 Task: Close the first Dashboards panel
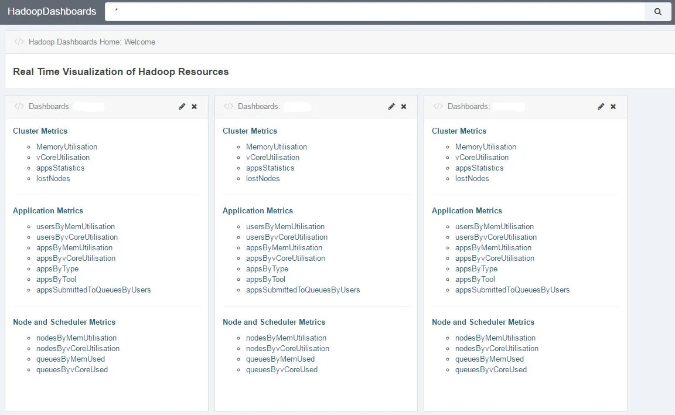[x=194, y=106]
